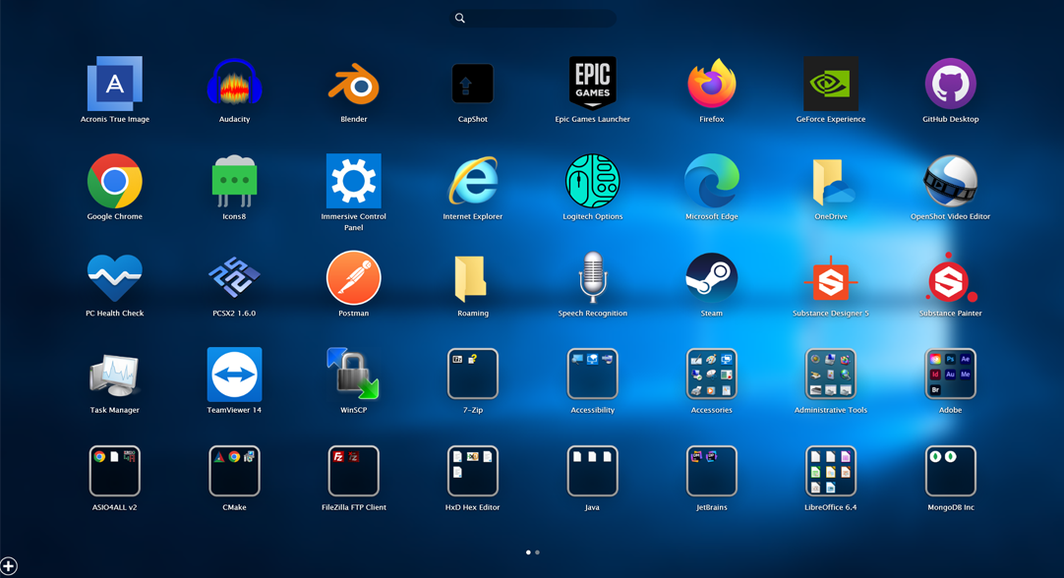Open Immersive Control Panel
Image resolution: width=1064 pixels, height=578 pixels.
coord(354,181)
